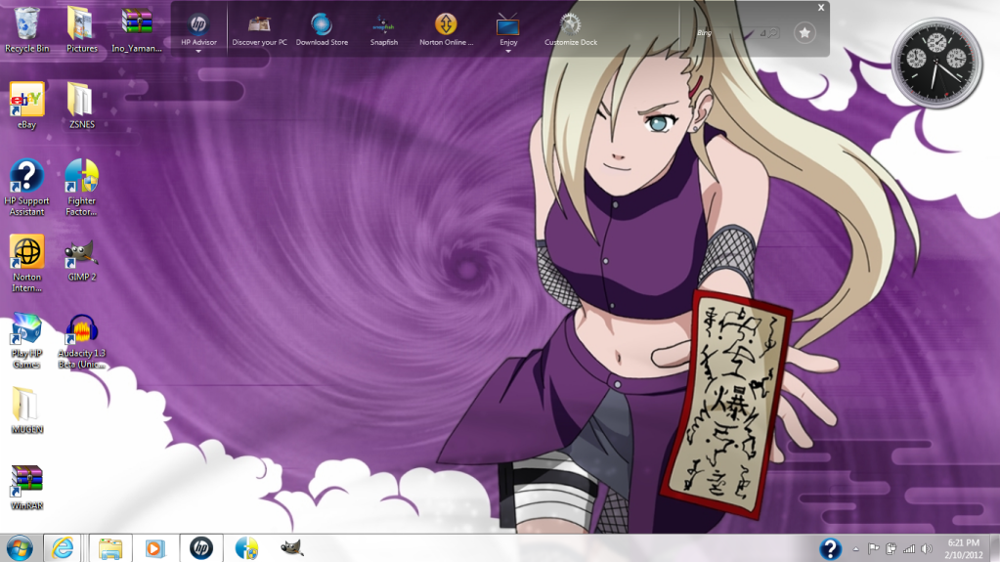The width and height of the screenshot is (1000, 562).
Task: Click the HP Support Assistant icon in the taskbar
Action: click(x=830, y=548)
